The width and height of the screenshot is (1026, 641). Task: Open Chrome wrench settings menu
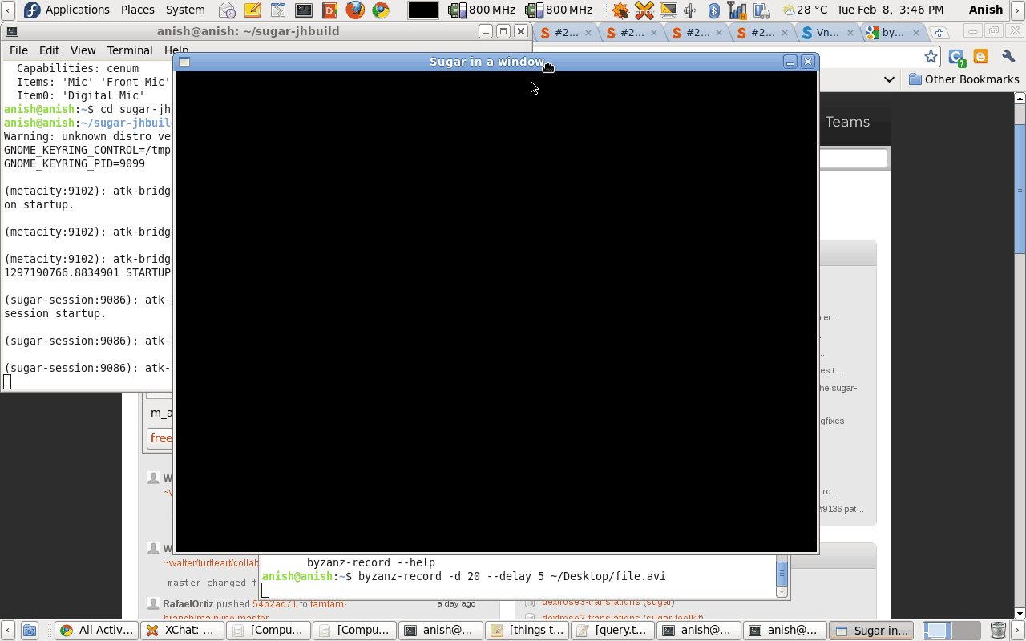(1008, 57)
